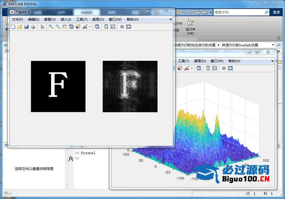Open Brush dropdown in second figure toolbar
Viewport: 285px width, 199px height.
point(192,68)
